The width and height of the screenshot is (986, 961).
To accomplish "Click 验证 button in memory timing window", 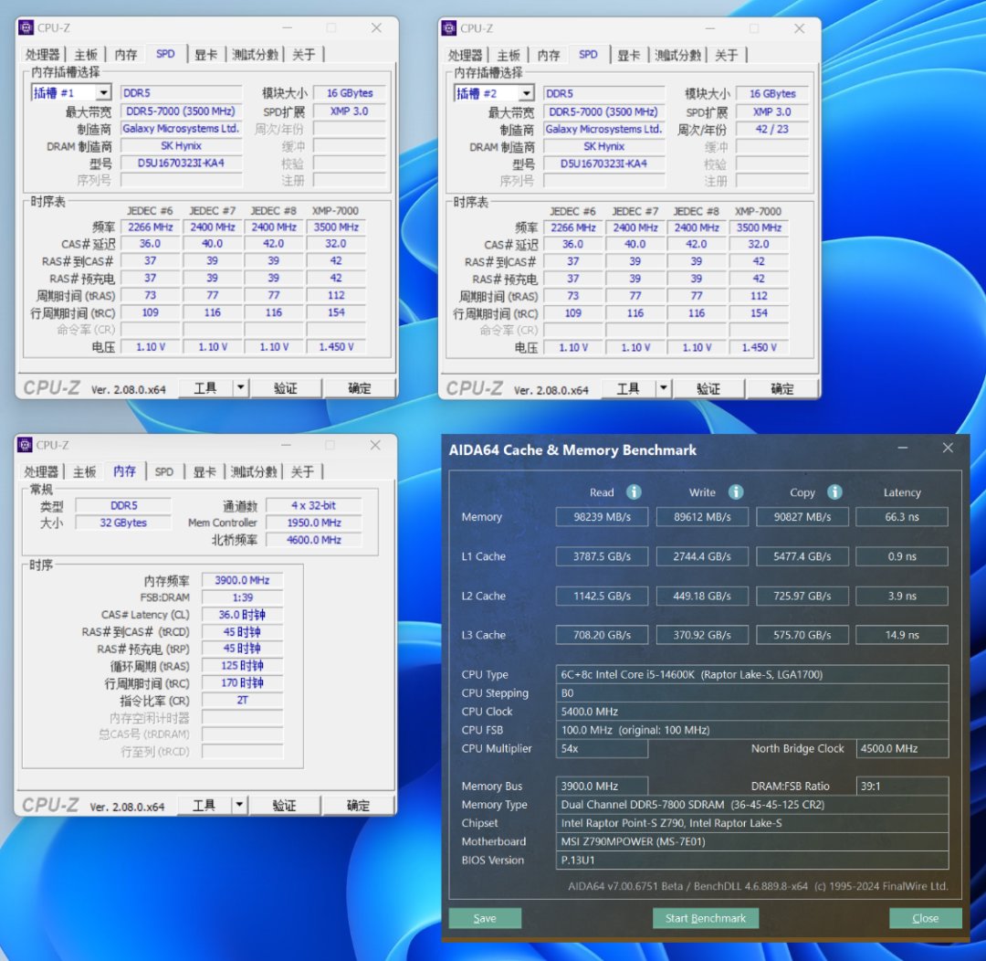I will [x=284, y=805].
